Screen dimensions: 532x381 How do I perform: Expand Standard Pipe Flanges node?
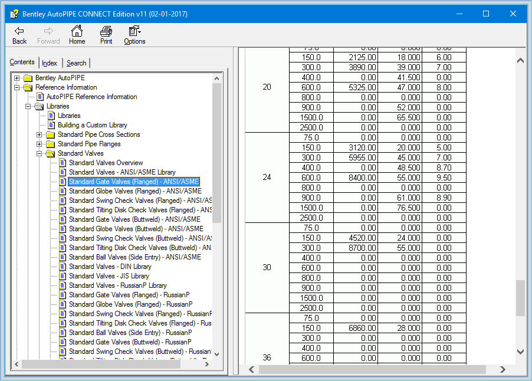tap(40, 144)
